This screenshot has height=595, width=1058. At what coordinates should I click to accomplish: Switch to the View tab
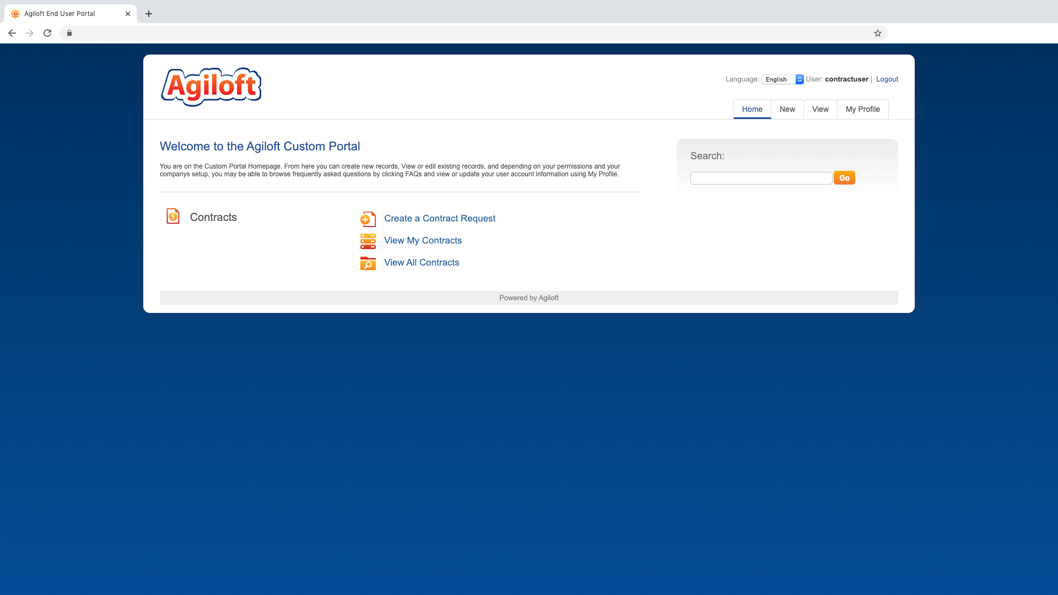tap(820, 109)
